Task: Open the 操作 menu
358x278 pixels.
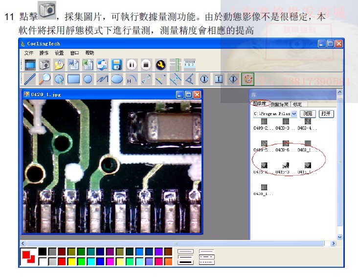Action: point(44,53)
